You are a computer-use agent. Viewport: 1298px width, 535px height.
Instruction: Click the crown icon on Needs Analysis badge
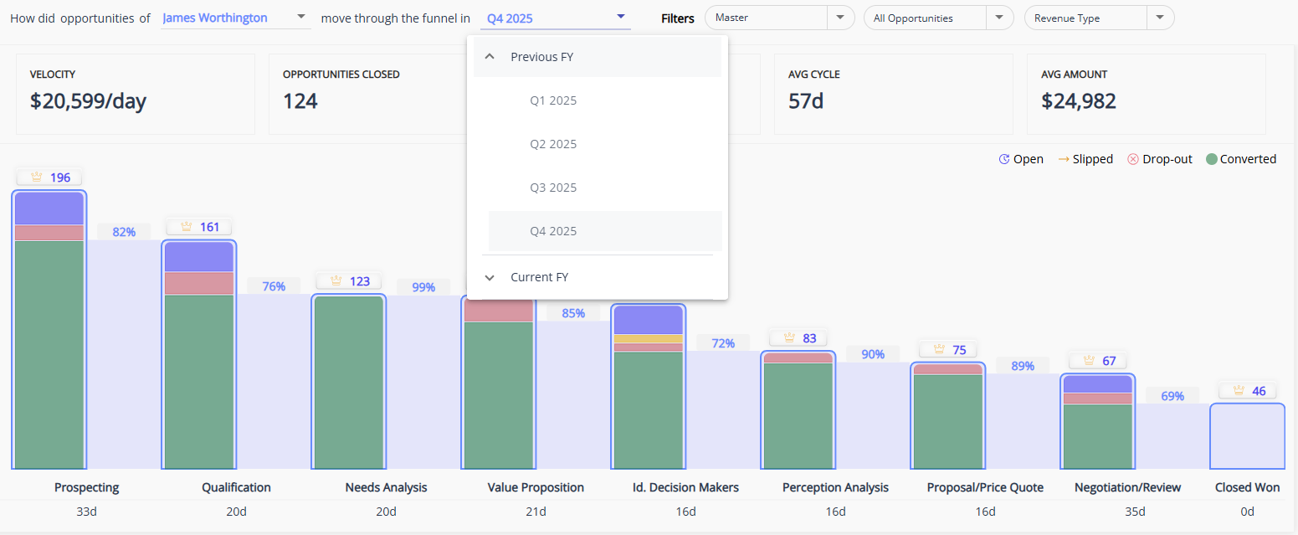(x=336, y=281)
